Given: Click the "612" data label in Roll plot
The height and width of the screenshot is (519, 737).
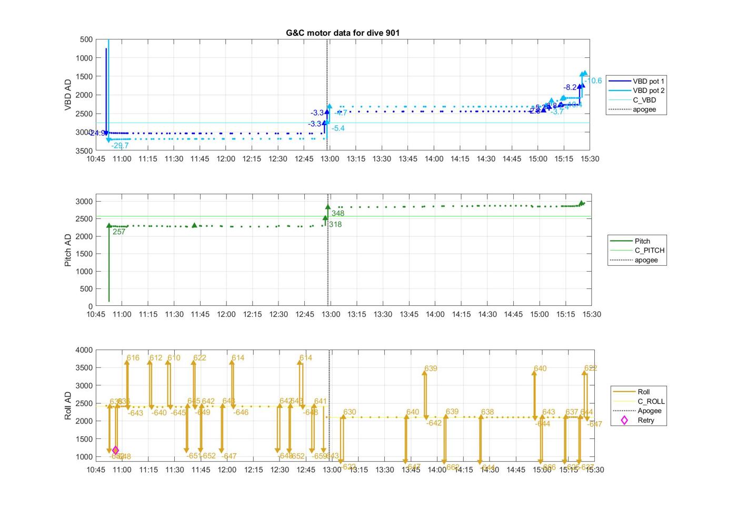Looking at the screenshot, I should 156,358.
